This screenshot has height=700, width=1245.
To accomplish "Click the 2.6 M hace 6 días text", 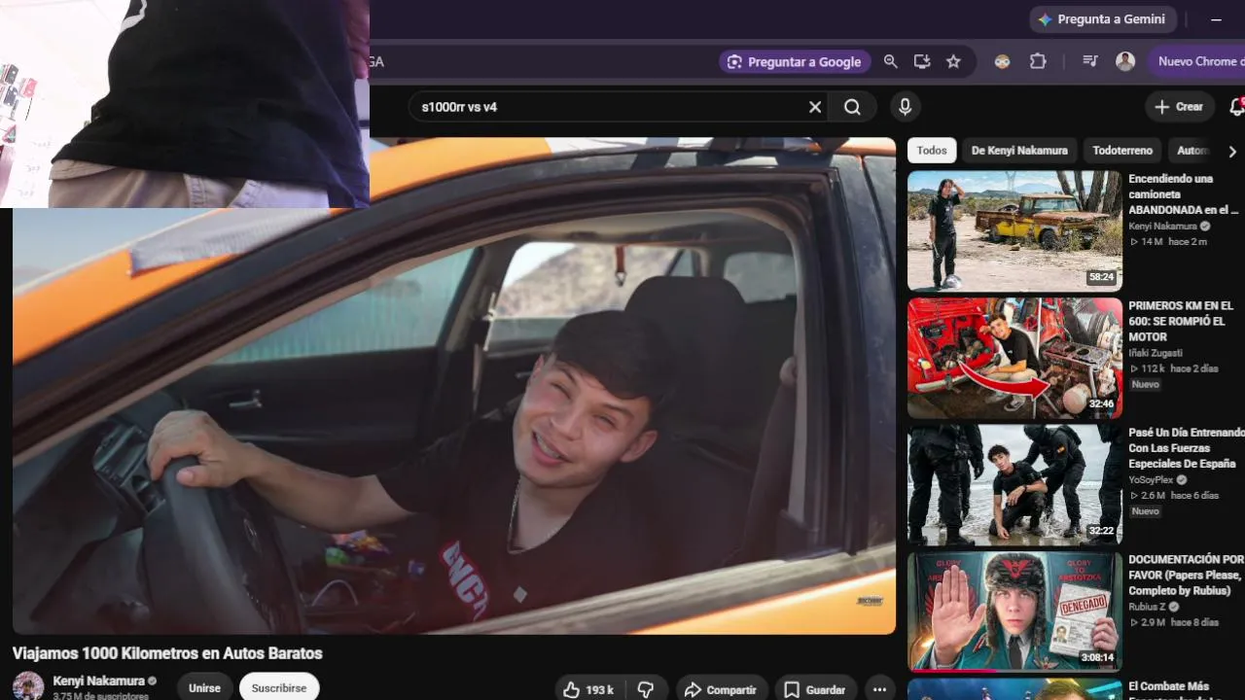I will pos(1173,495).
